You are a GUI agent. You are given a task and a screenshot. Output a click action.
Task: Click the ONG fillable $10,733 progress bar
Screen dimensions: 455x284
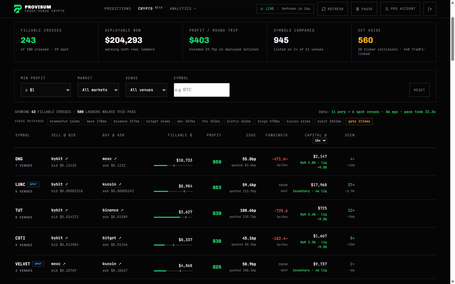click(x=173, y=165)
